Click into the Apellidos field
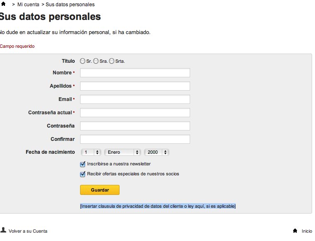 [x=135, y=86]
